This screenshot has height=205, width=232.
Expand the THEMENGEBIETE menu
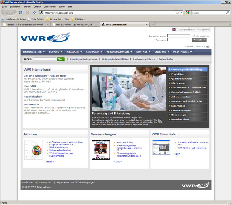point(34,52)
